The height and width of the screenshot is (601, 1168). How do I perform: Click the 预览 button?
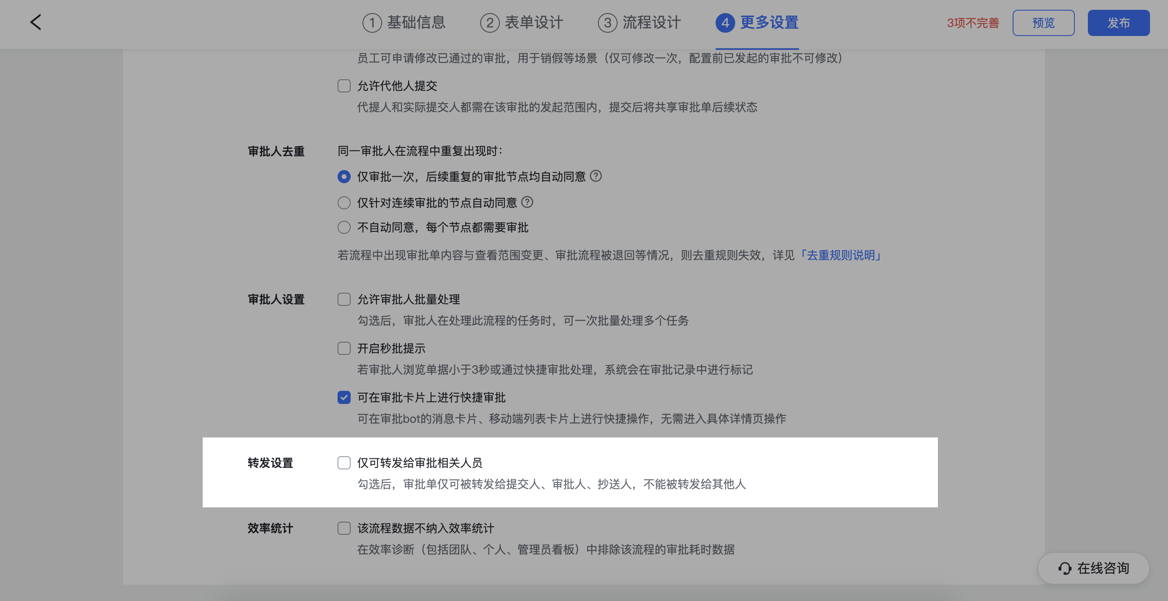pos(1043,22)
